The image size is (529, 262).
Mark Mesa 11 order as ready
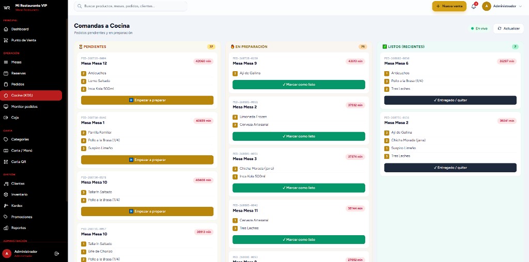click(x=299, y=239)
